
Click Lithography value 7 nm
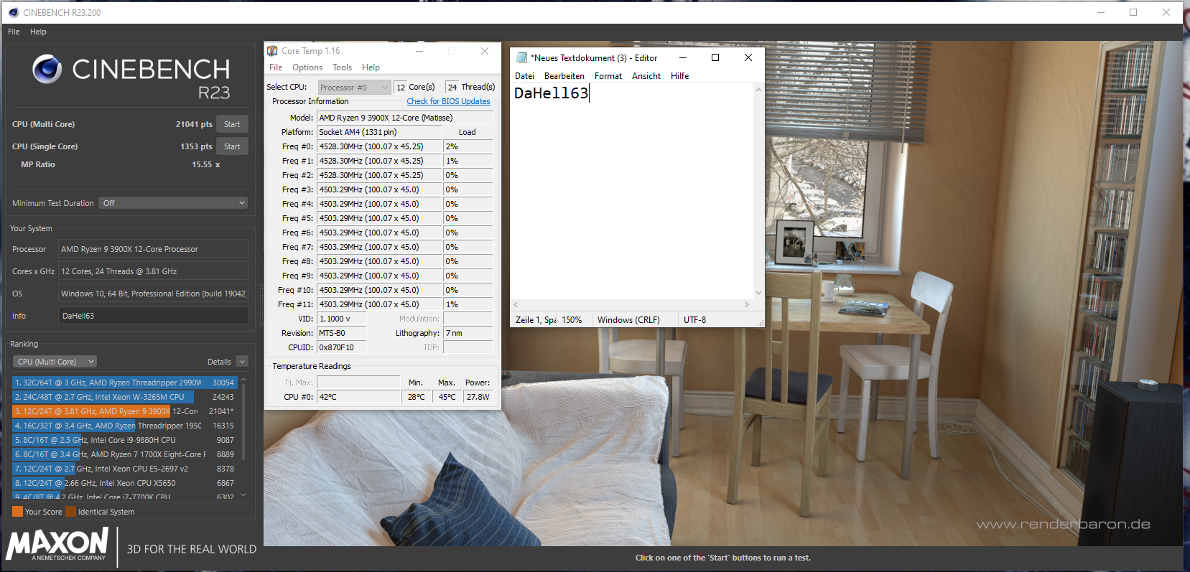pyautogui.click(x=468, y=333)
